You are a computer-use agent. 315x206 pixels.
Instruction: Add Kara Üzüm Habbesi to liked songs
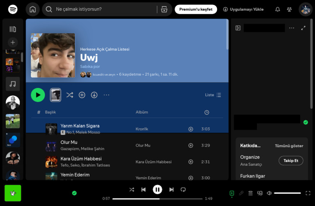tap(191, 162)
